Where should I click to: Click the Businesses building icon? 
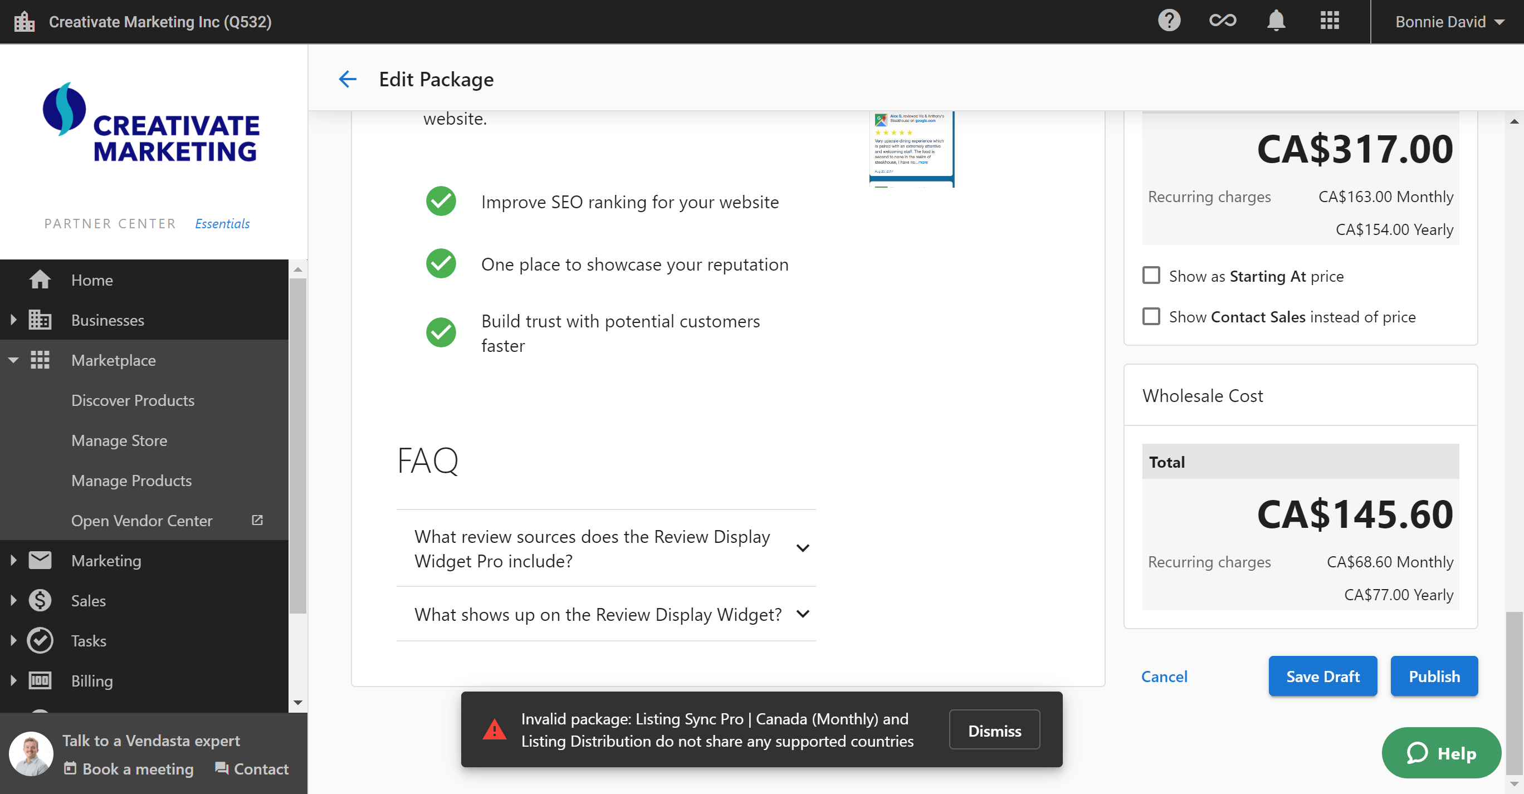click(40, 320)
